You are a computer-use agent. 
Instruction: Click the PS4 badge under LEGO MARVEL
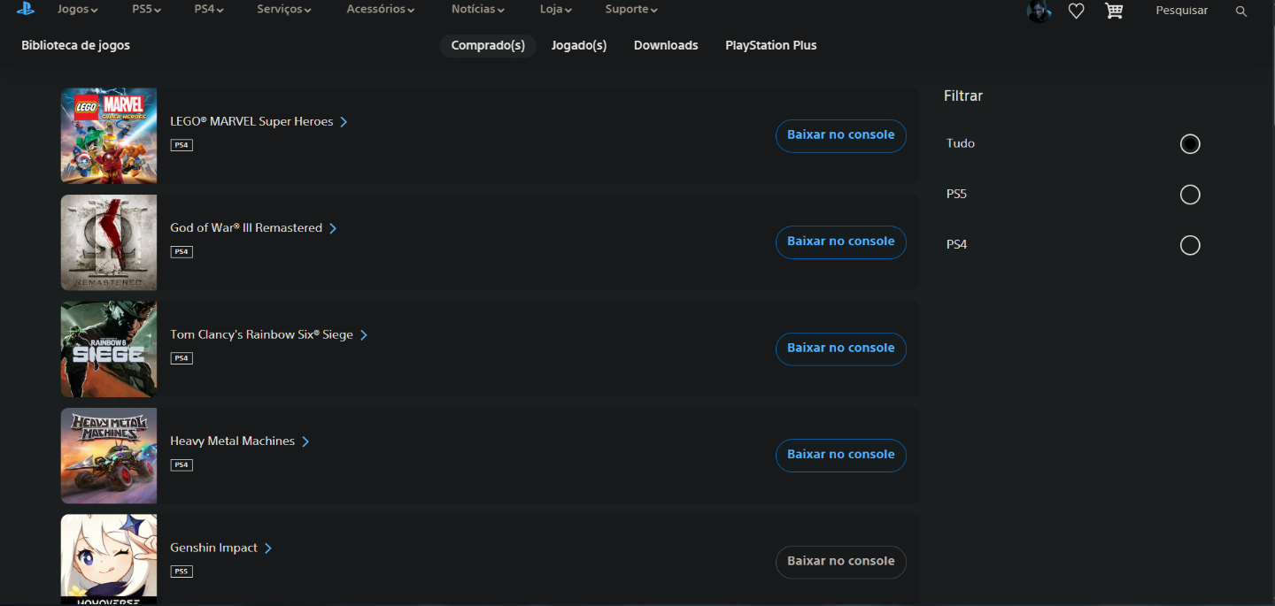click(182, 145)
